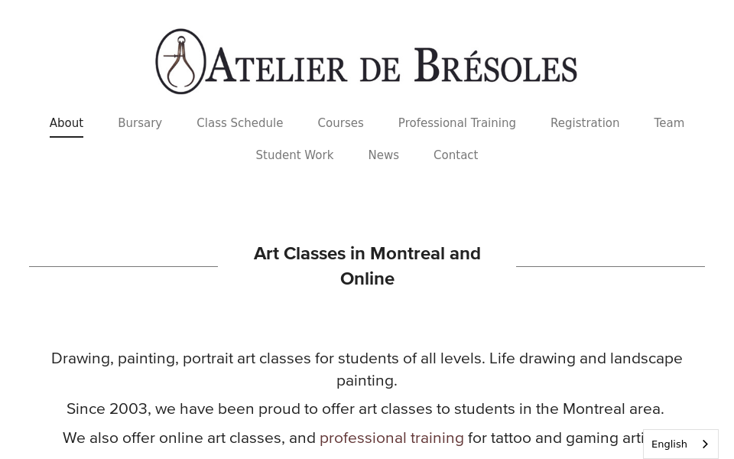
Task: Open the Professional Training page
Action: click(x=456, y=123)
